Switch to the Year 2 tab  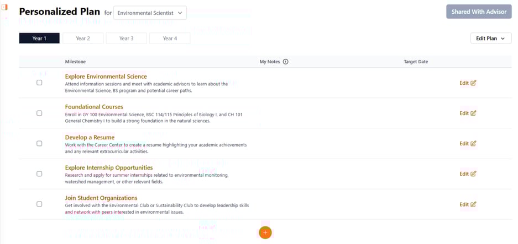tap(83, 39)
